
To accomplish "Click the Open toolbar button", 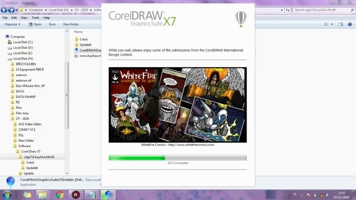I will pyautogui.click(x=35, y=24).
